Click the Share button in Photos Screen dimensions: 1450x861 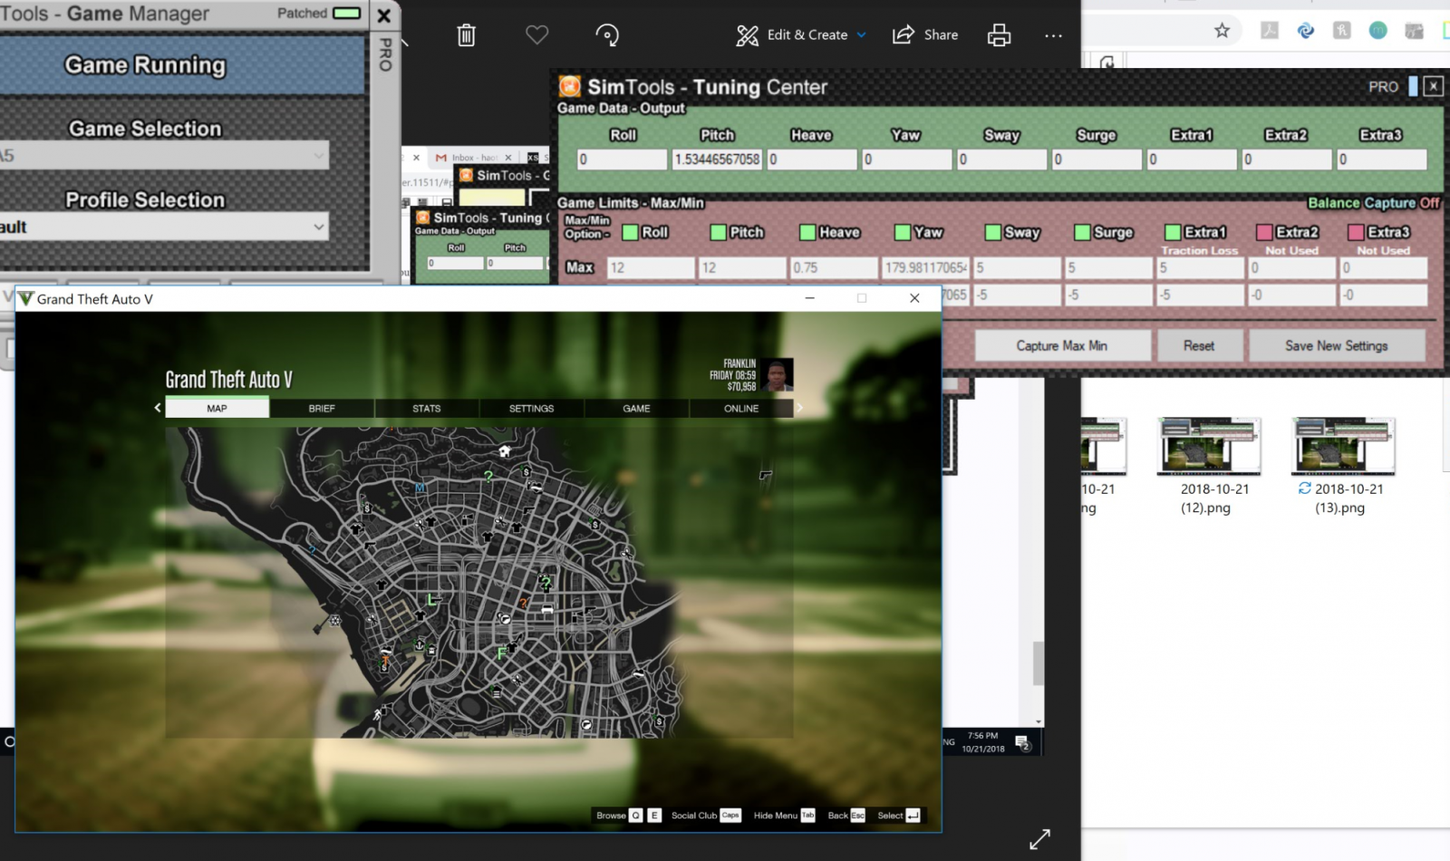pyautogui.click(x=925, y=34)
